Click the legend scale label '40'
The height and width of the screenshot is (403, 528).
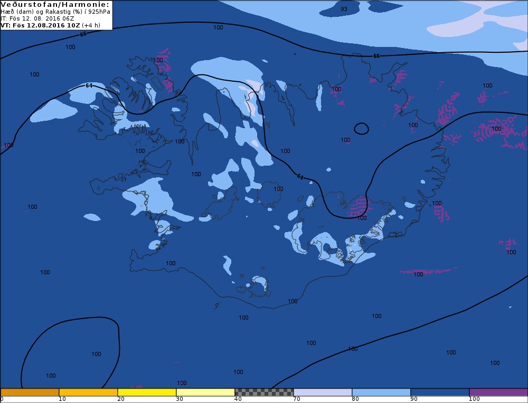[238, 399]
